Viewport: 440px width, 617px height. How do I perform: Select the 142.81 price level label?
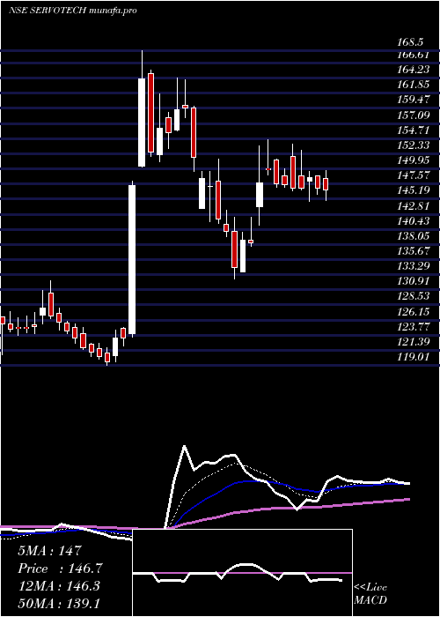click(x=414, y=205)
